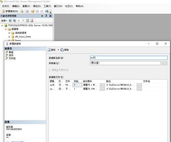Click the 所有者 input field
The image size is (171, 142).
click(126, 63)
